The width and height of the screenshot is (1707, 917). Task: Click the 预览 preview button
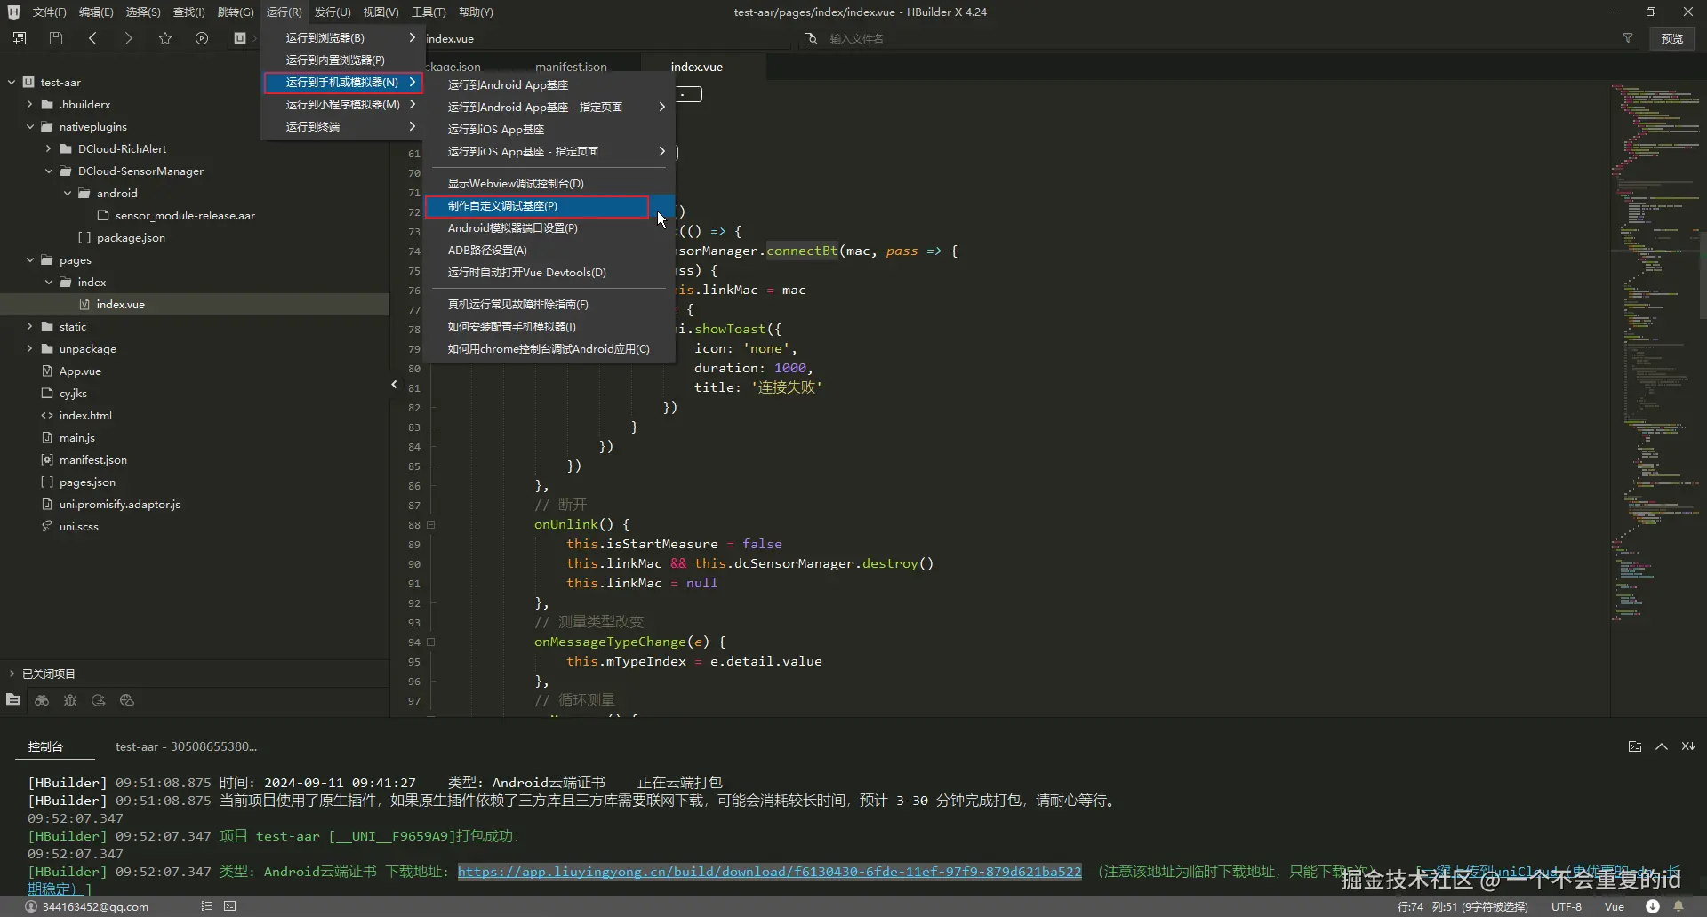1671,38
